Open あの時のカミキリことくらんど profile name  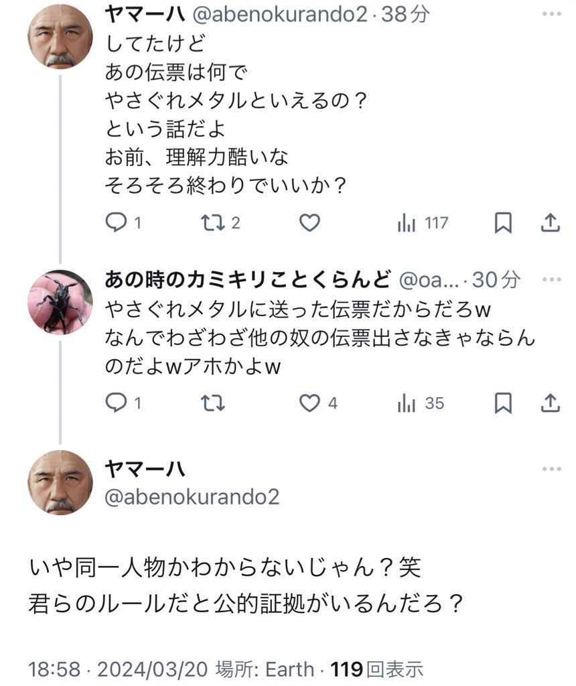pos(248,280)
